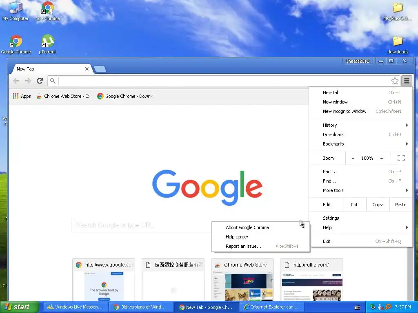Click the Cheats2012 profile button
418x313 pixels.
357,61
